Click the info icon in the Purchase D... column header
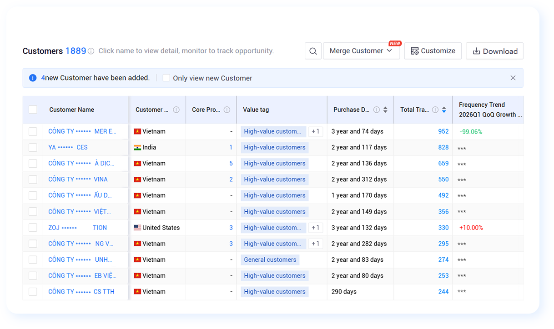Viewport: 554px width, 329px height. click(377, 110)
